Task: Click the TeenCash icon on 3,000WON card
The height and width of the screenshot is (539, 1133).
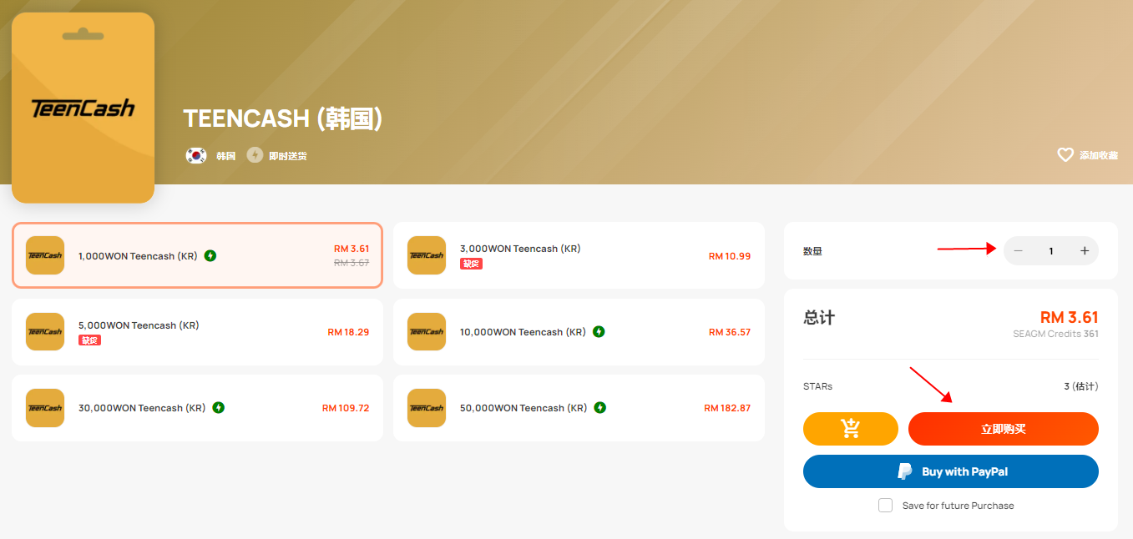Action: 427,255
